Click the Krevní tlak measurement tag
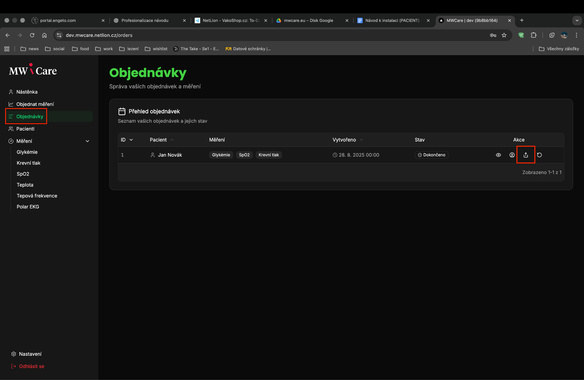Screen dimensions: 584x380 268,155
